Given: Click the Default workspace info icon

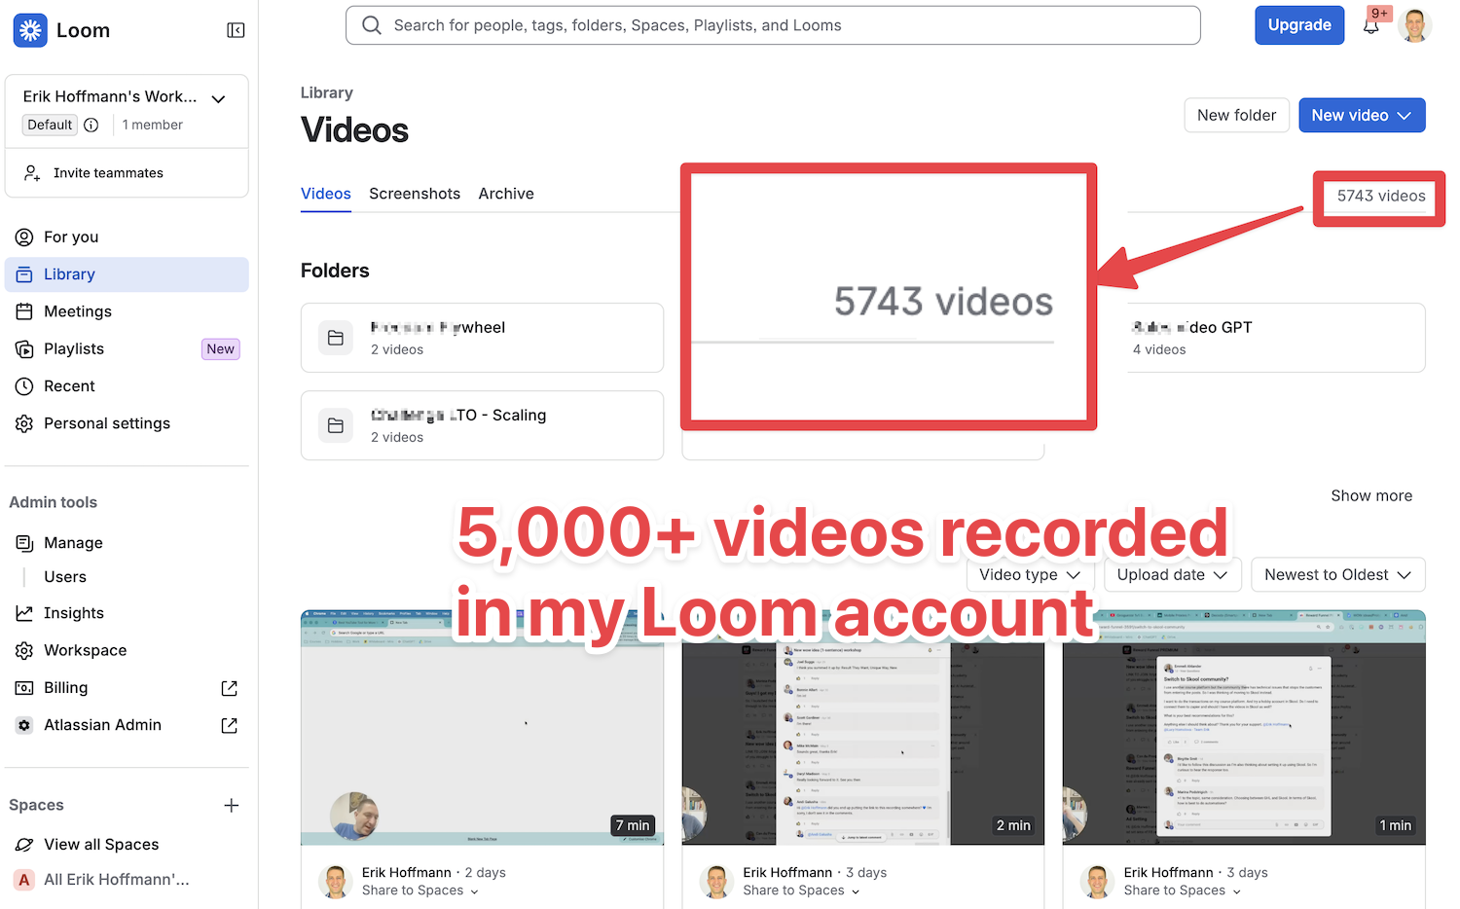Looking at the screenshot, I should pos(91,125).
